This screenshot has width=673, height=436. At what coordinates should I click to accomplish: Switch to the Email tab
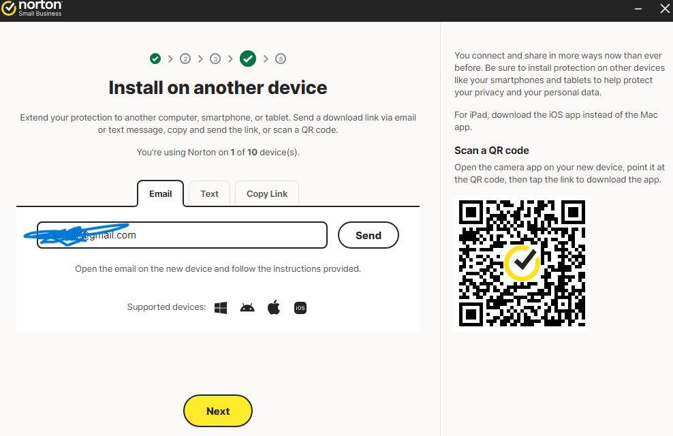[160, 193]
